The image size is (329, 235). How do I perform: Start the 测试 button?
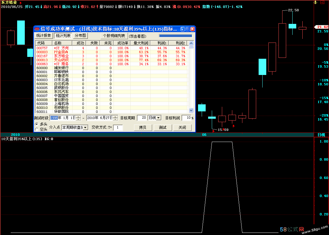163,128
